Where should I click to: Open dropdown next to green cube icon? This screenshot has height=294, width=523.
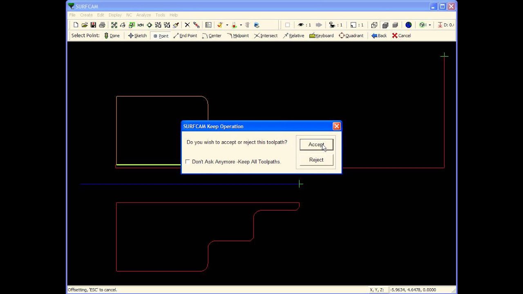point(430,25)
